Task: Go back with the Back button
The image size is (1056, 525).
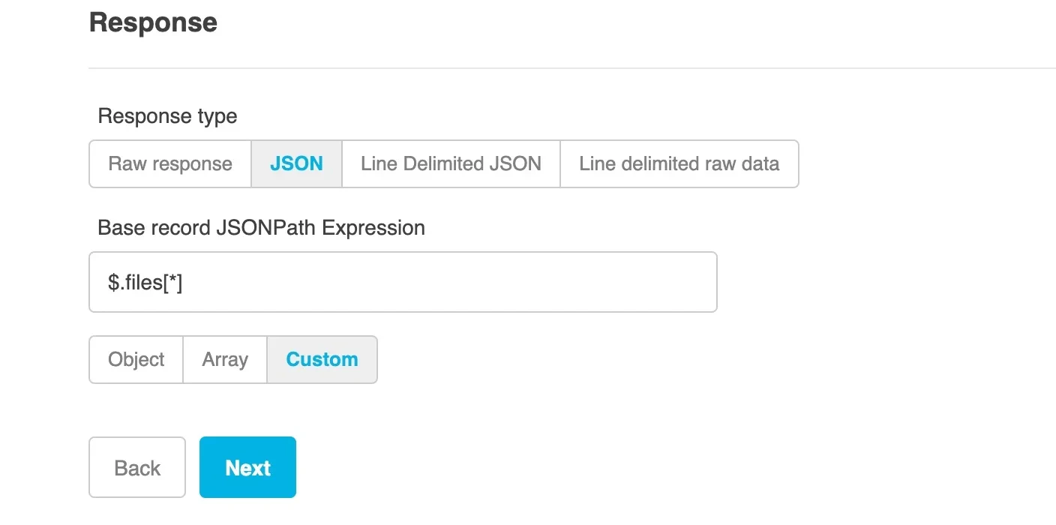Action: click(136, 466)
